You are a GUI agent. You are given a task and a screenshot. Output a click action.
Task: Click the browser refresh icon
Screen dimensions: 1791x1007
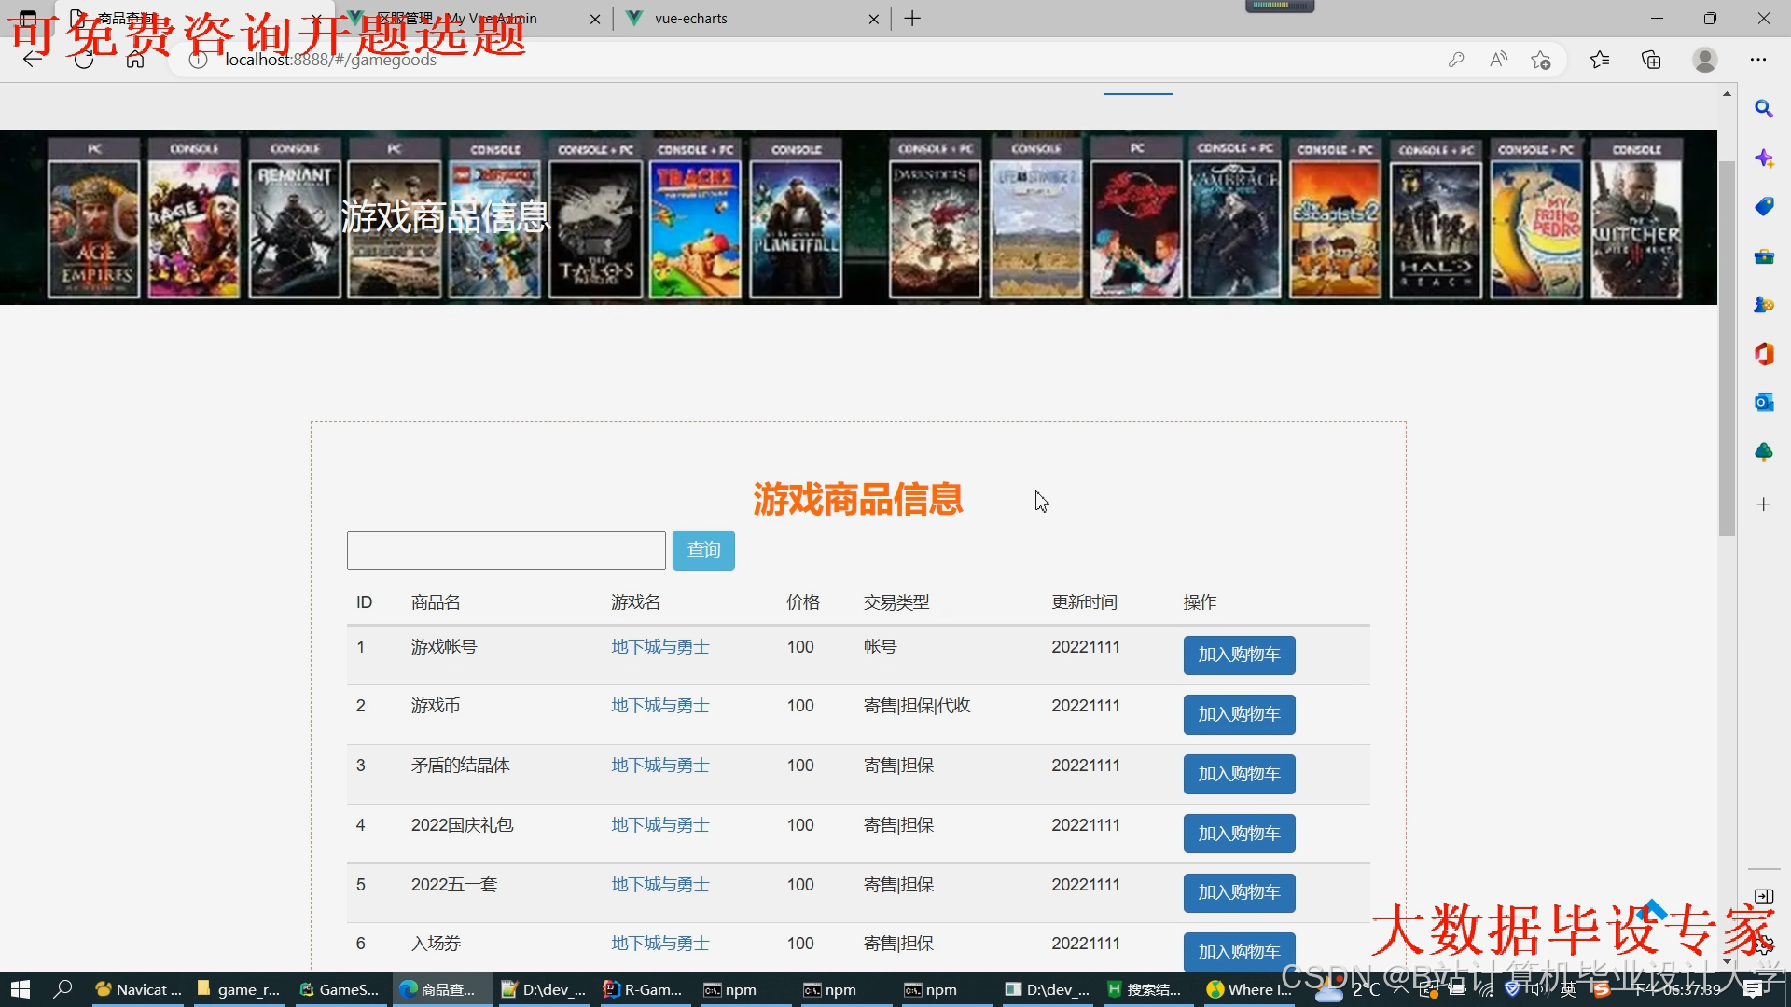click(x=84, y=60)
